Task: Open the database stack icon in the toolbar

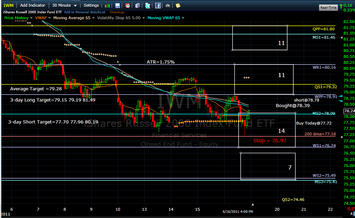Action: 137,6
